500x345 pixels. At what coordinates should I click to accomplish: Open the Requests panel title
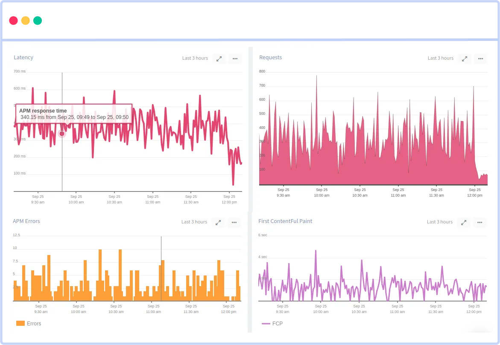(x=270, y=57)
